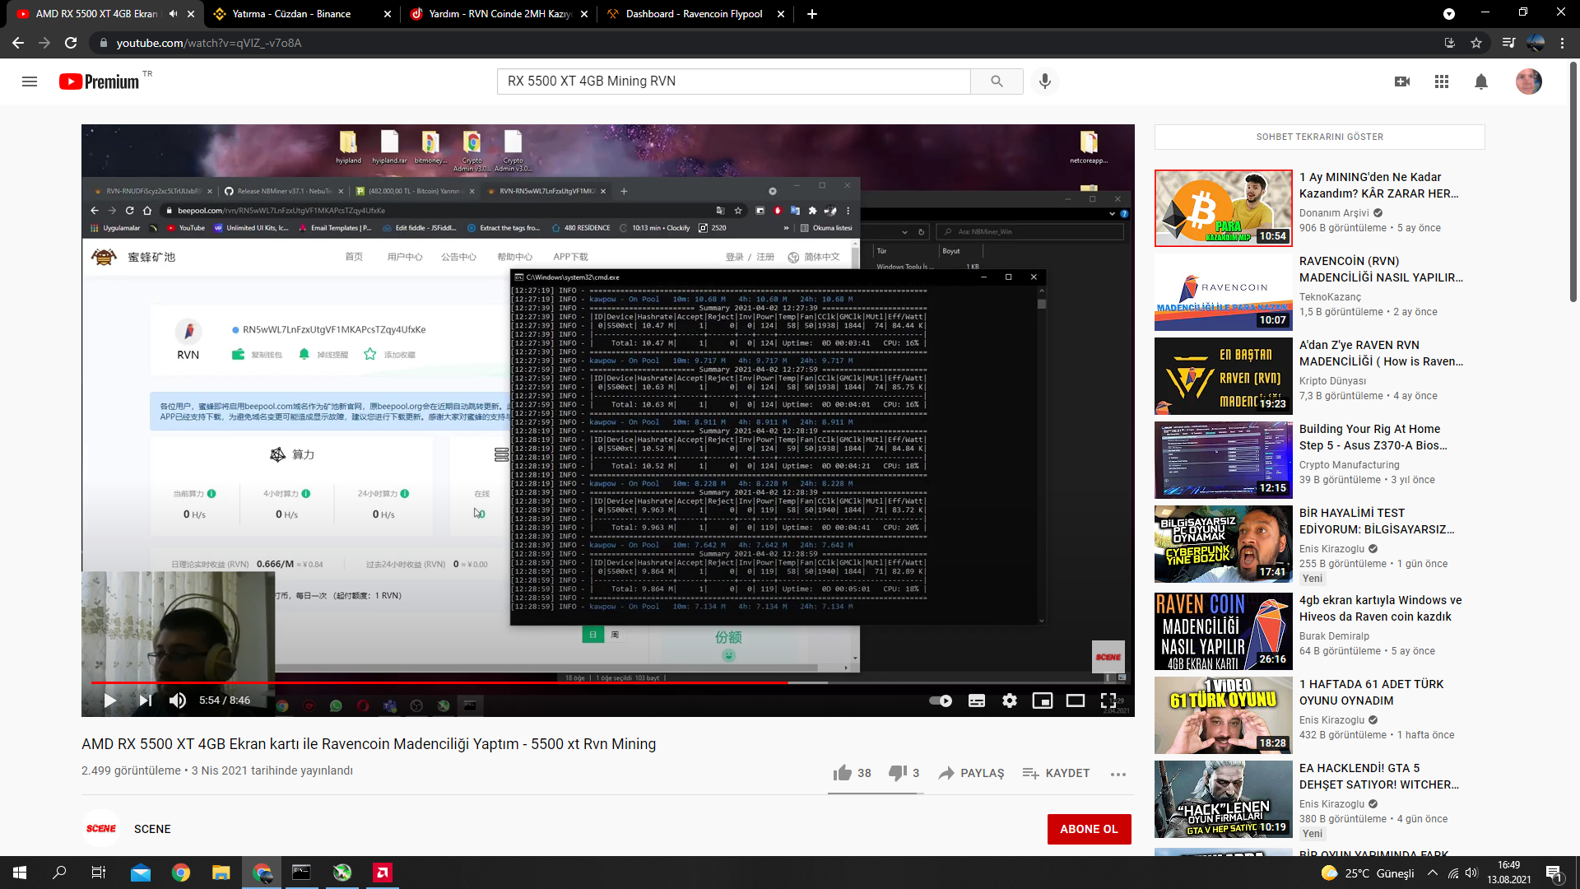Play the video

[109, 700]
